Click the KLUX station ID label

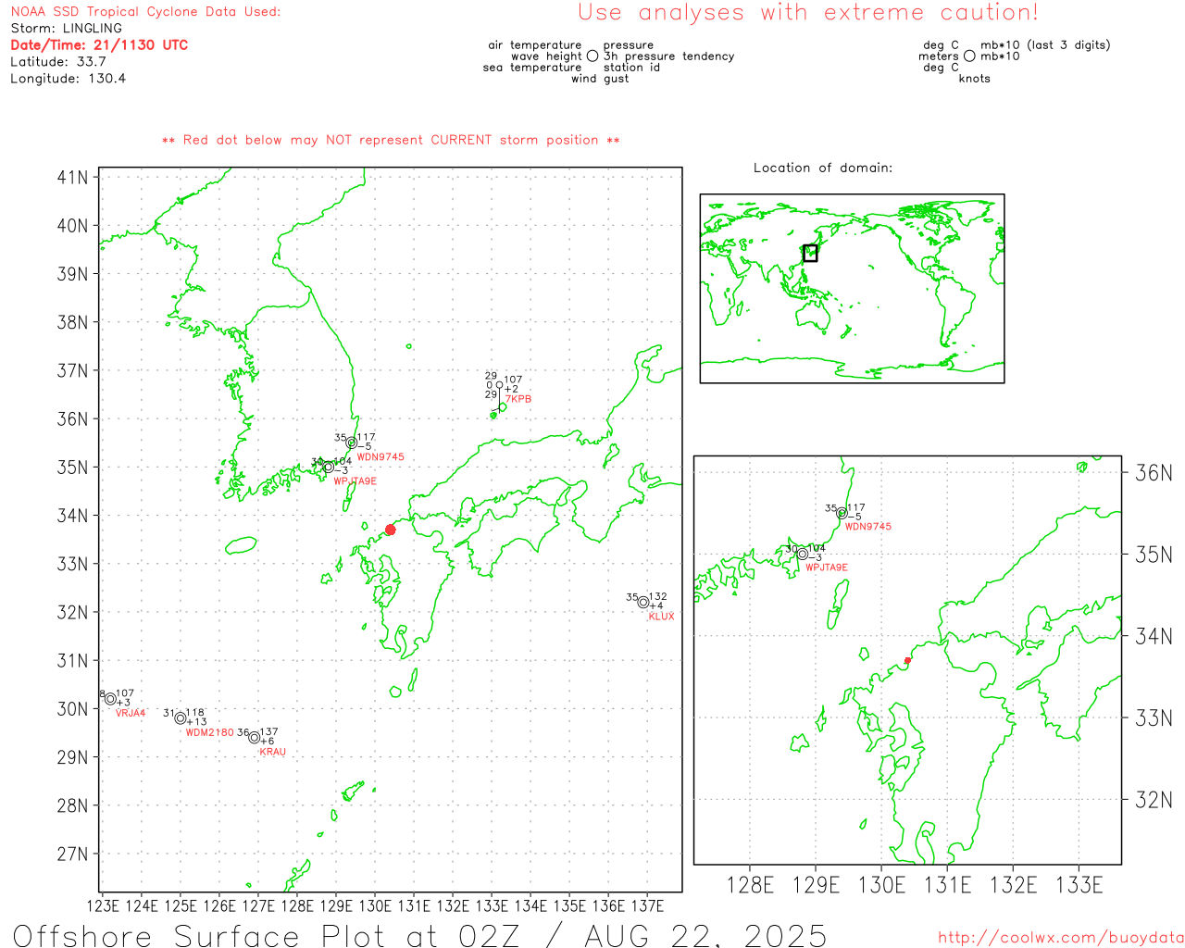pos(662,617)
